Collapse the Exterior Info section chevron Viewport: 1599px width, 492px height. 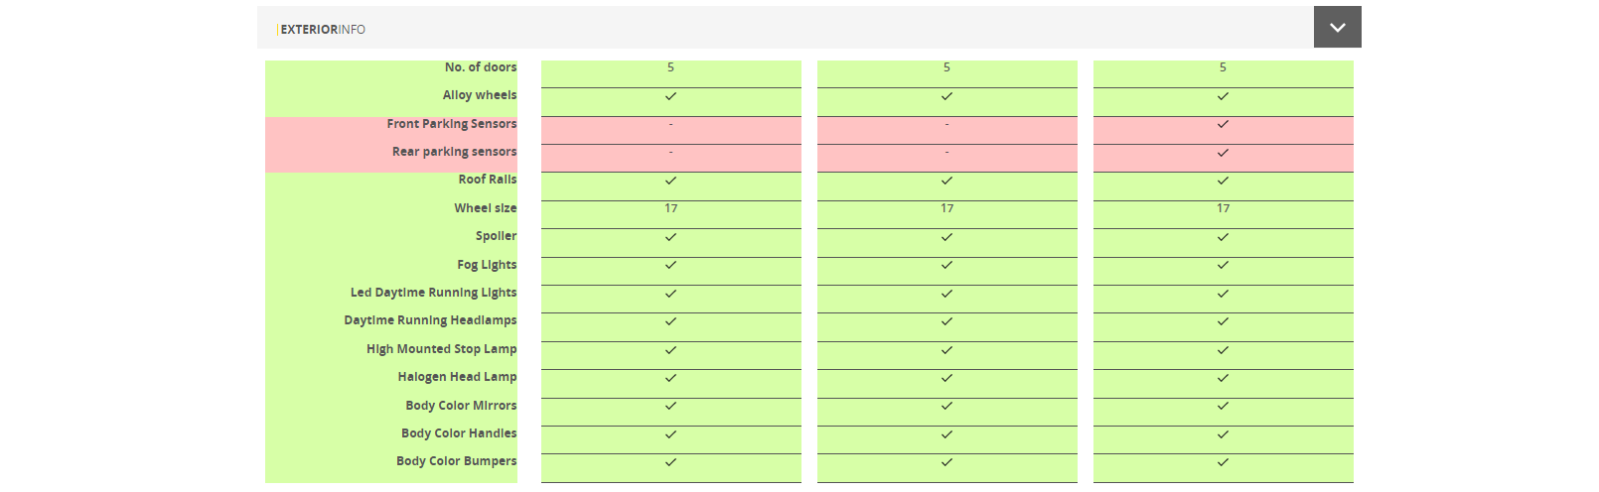[1337, 28]
